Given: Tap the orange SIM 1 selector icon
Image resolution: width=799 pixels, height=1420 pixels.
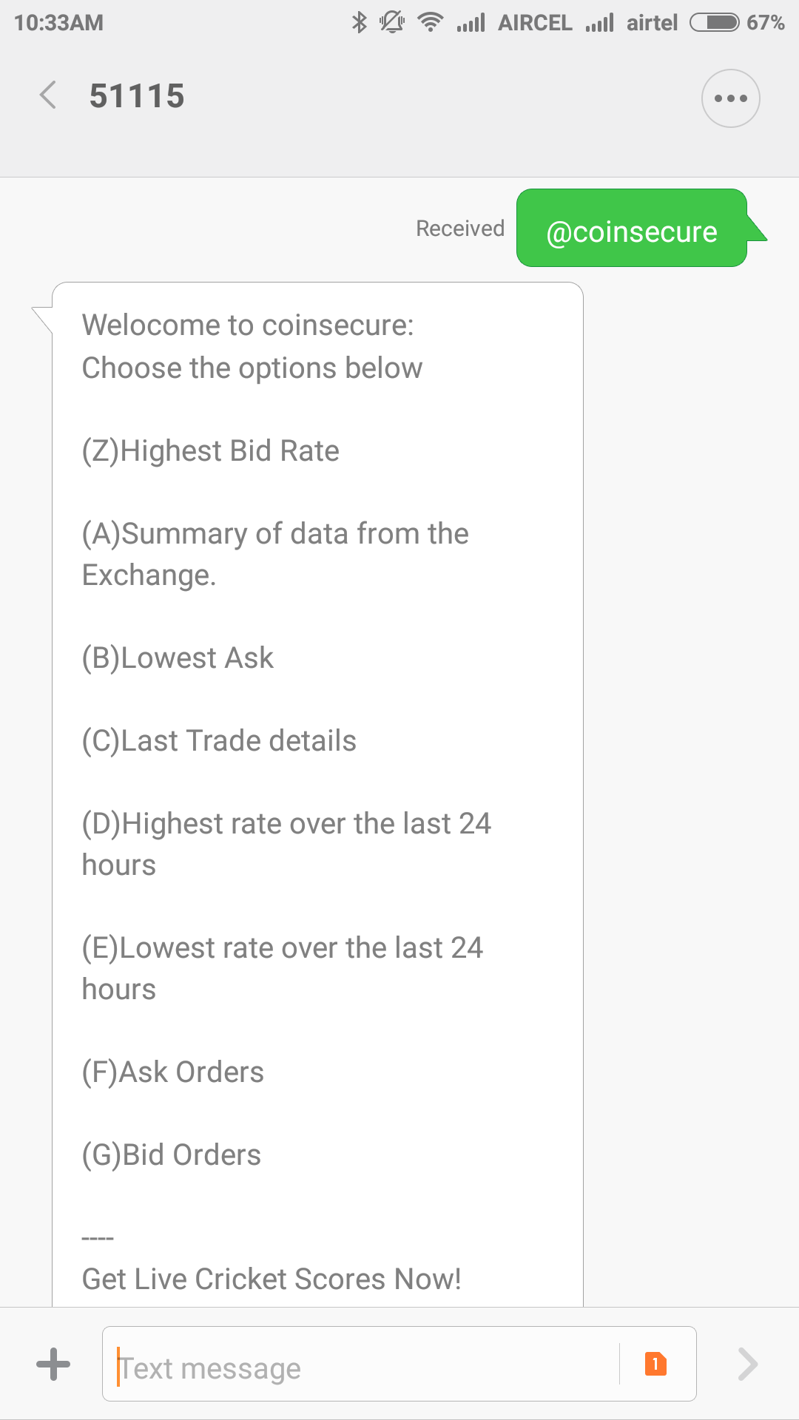Looking at the screenshot, I should tap(655, 1363).
